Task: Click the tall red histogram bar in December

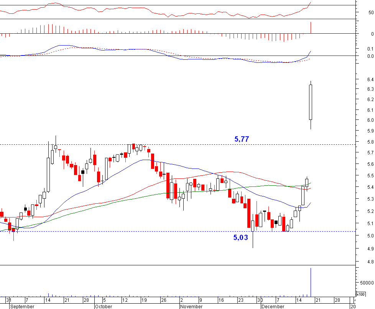Action: pyautogui.click(x=311, y=28)
